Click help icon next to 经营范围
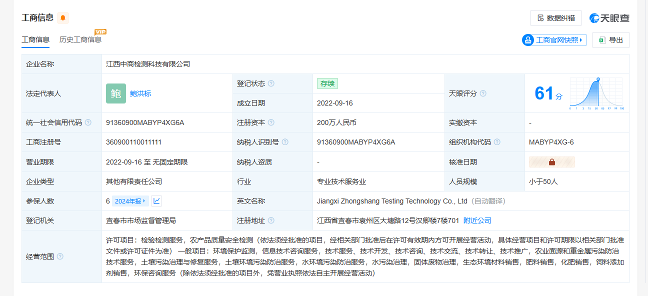 pyautogui.click(x=60, y=256)
